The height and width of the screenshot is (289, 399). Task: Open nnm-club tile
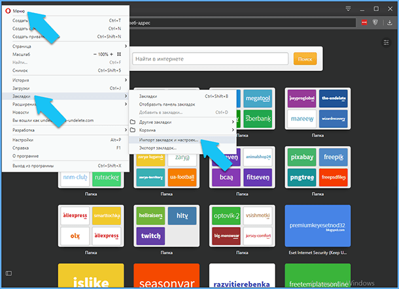[x=75, y=178]
